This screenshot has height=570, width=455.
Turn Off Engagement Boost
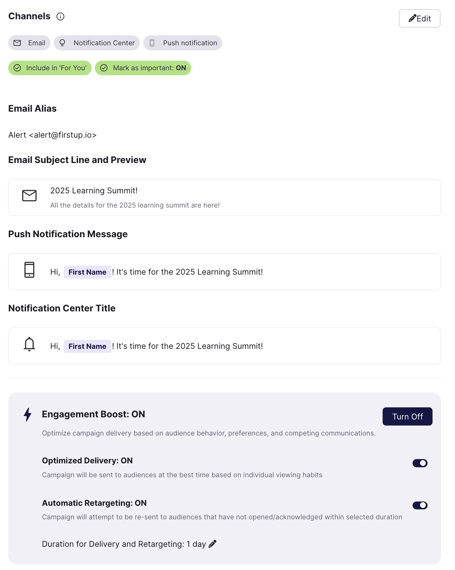pos(407,416)
